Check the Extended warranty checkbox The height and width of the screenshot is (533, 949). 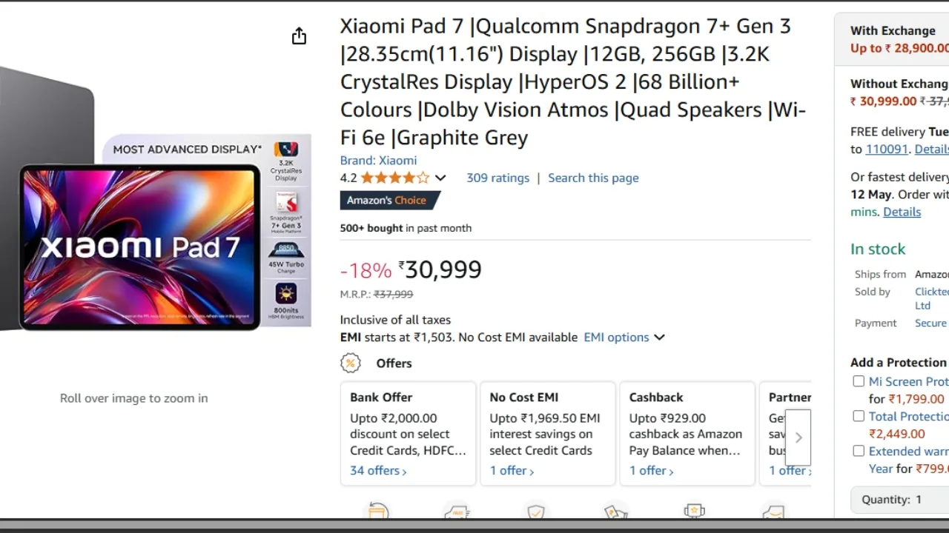tap(859, 451)
